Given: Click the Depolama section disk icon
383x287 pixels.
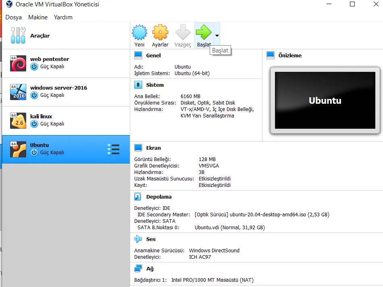Looking at the screenshot, I should [138, 197].
